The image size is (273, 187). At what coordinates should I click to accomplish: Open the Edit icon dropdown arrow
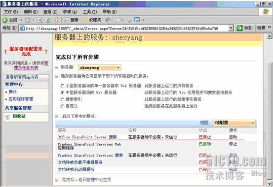[x=143, y=20]
